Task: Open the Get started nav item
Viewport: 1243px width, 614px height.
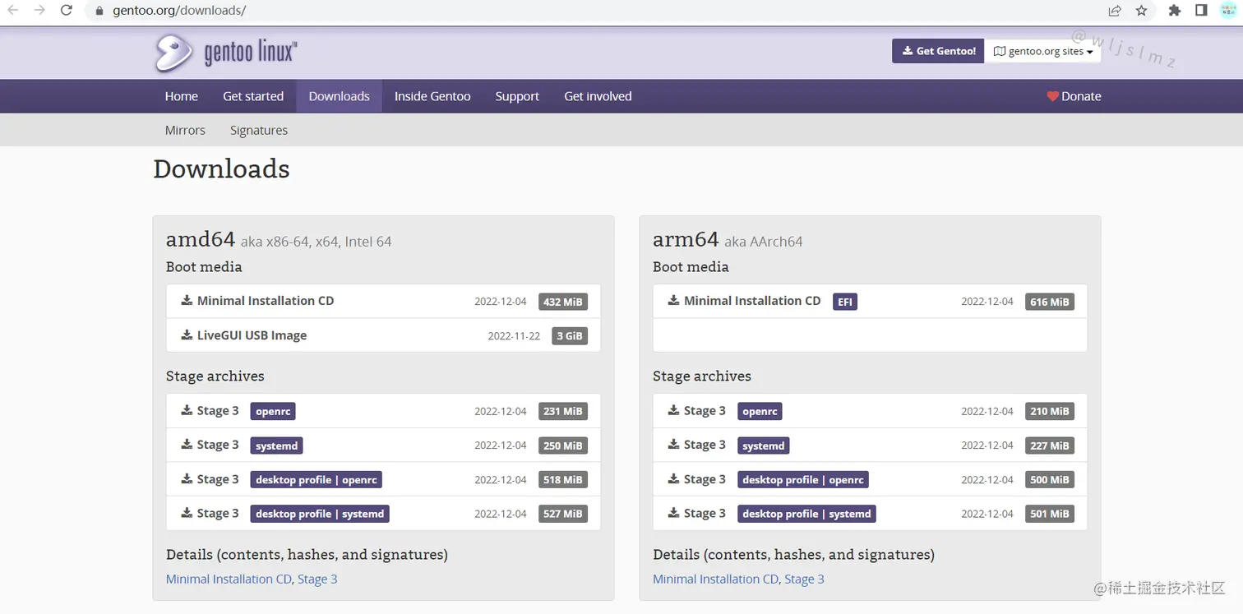Action: pos(253,96)
